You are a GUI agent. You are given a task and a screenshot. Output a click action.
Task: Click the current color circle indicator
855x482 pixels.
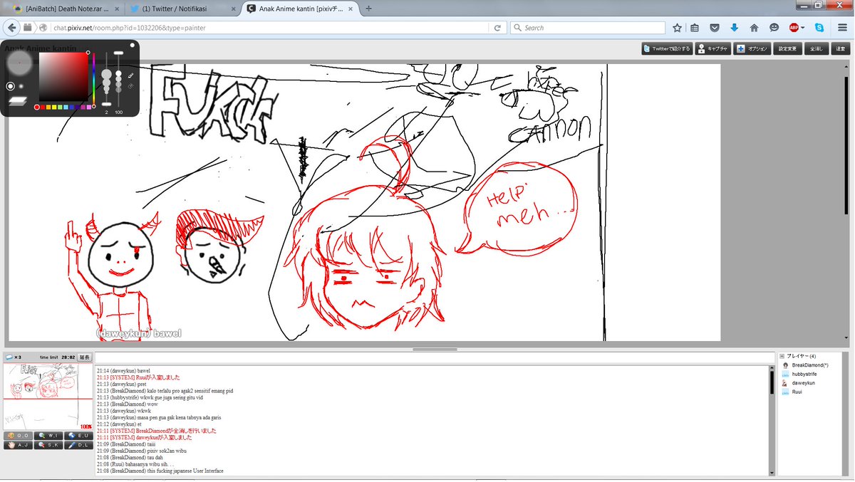pyautogui.click(x=37, y=108)
